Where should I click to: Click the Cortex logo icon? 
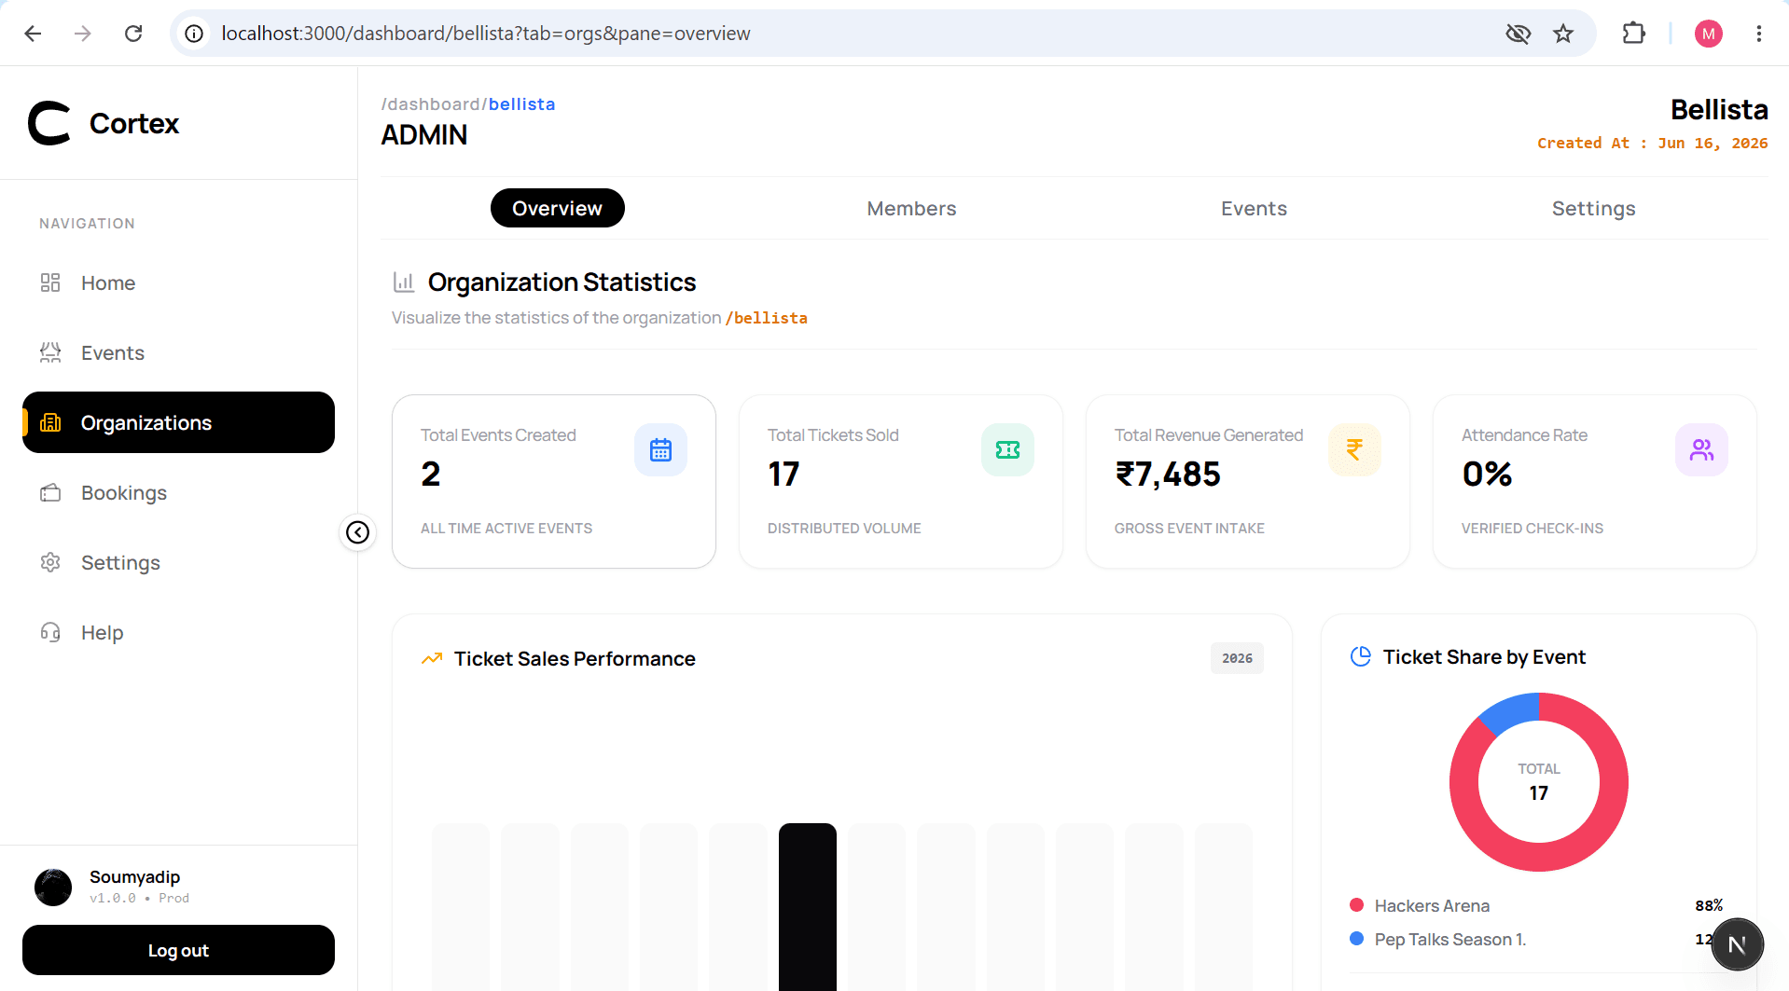coord(49,123)
